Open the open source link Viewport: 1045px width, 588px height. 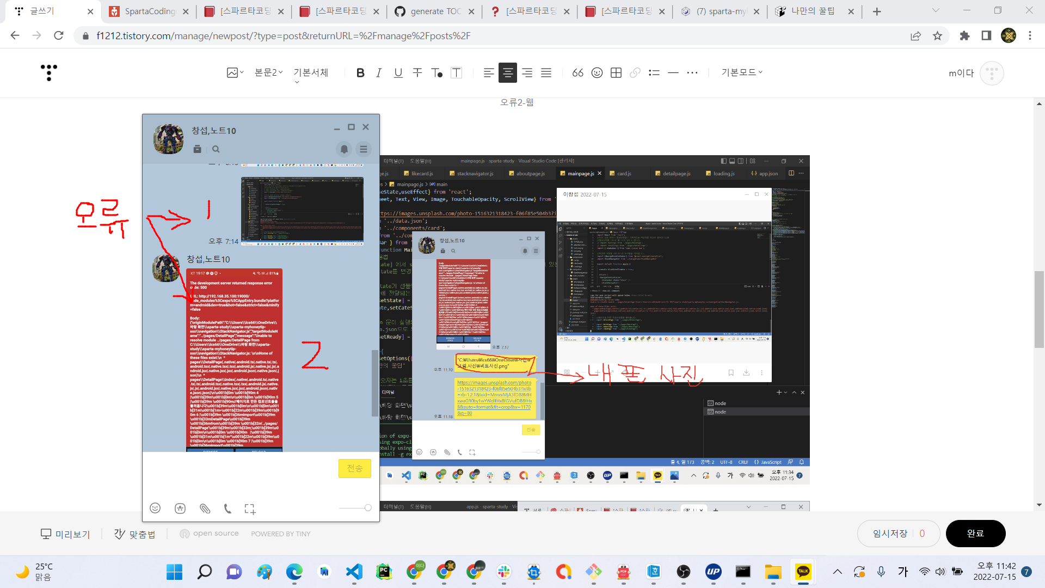209,534
